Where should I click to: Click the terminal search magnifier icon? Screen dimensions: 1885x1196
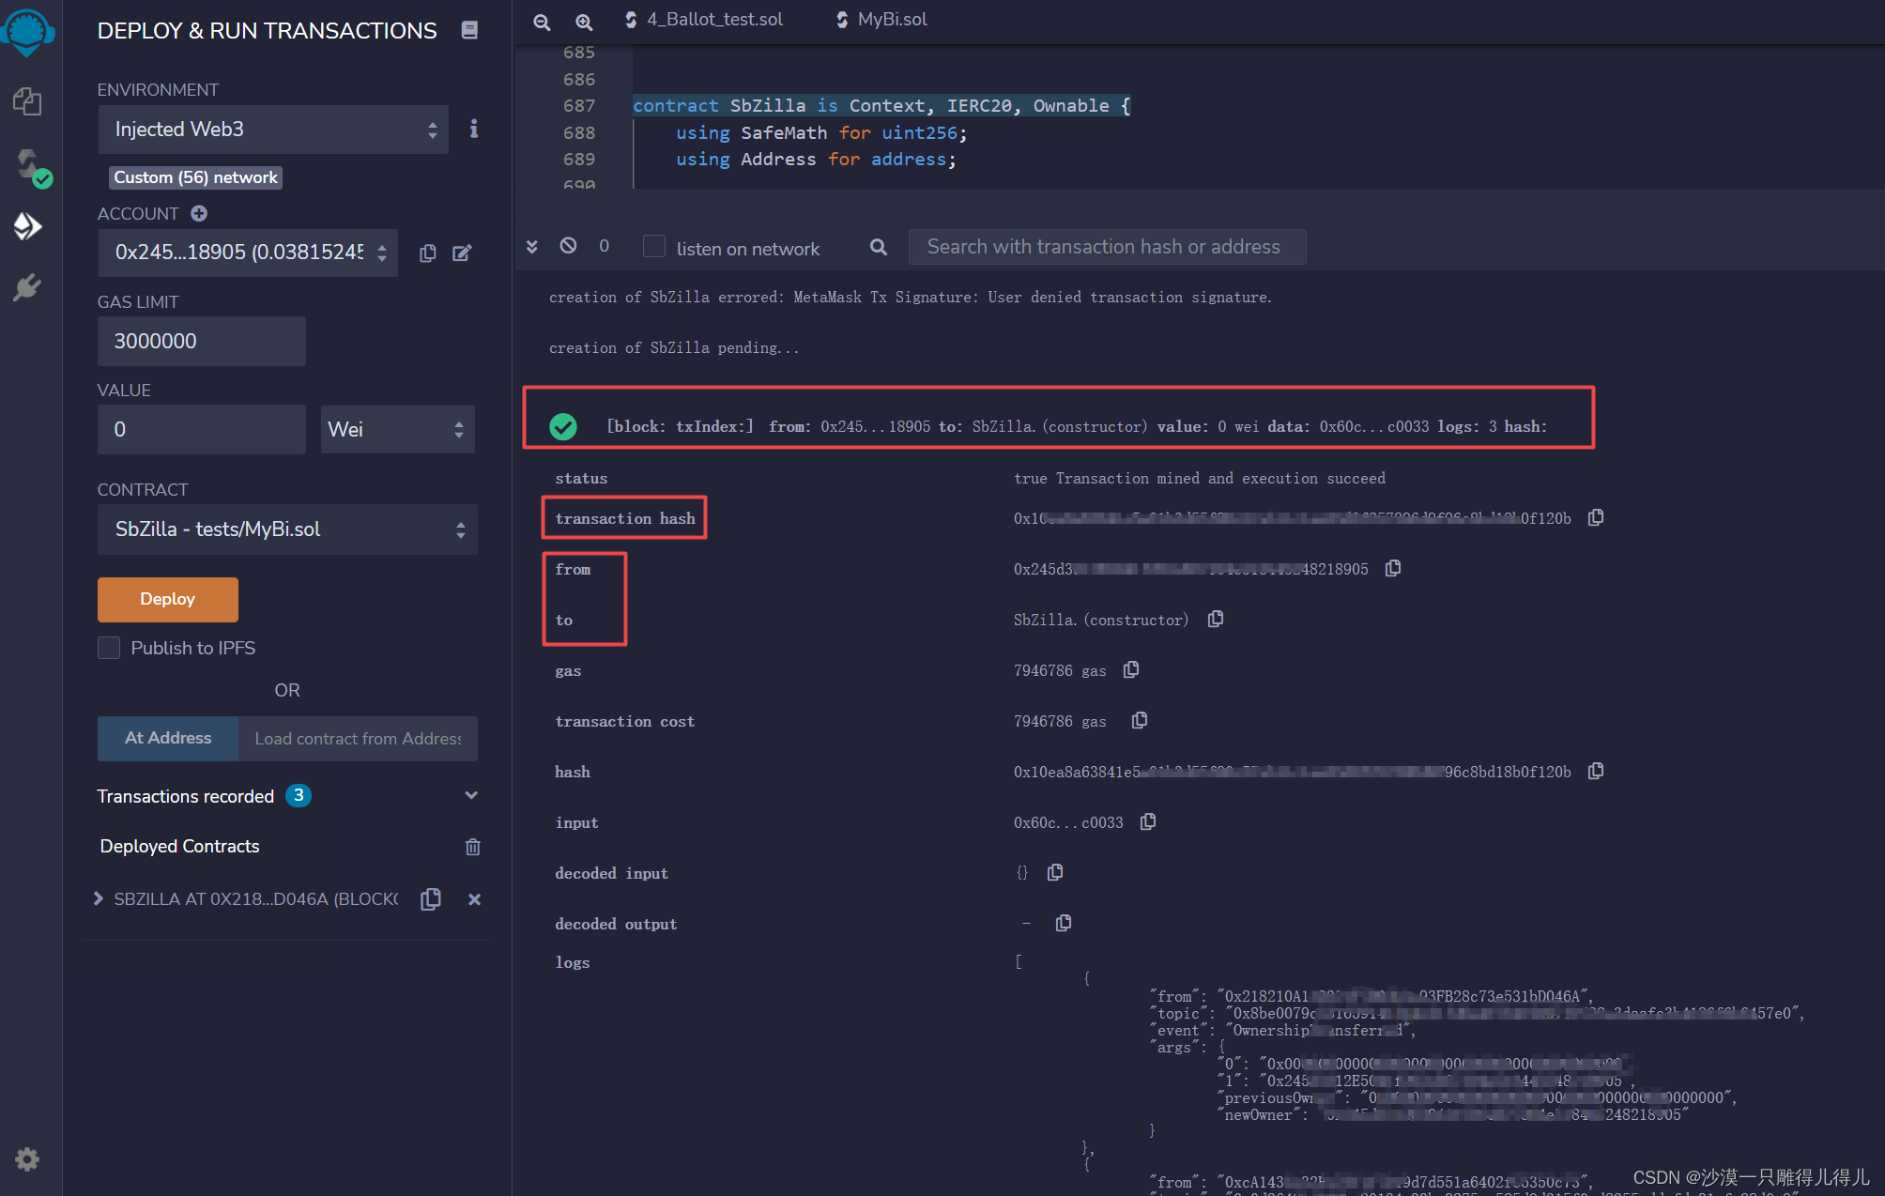coord(879,247)
